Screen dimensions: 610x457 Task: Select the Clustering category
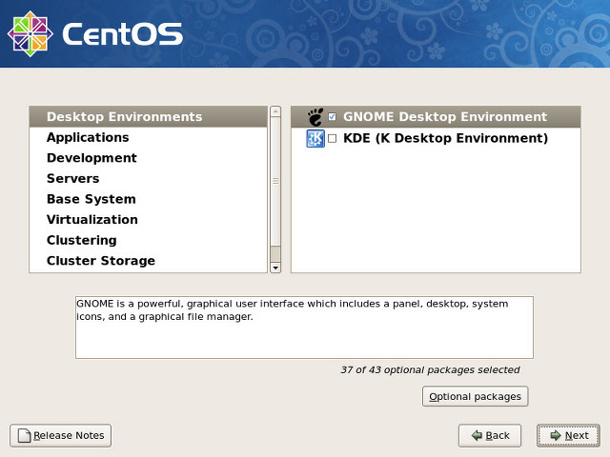149,240
